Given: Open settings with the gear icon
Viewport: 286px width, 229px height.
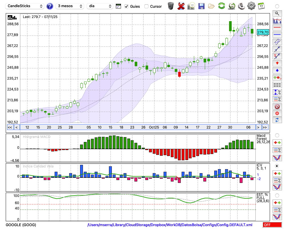Looking at the screenshot, I should [251, 6].
